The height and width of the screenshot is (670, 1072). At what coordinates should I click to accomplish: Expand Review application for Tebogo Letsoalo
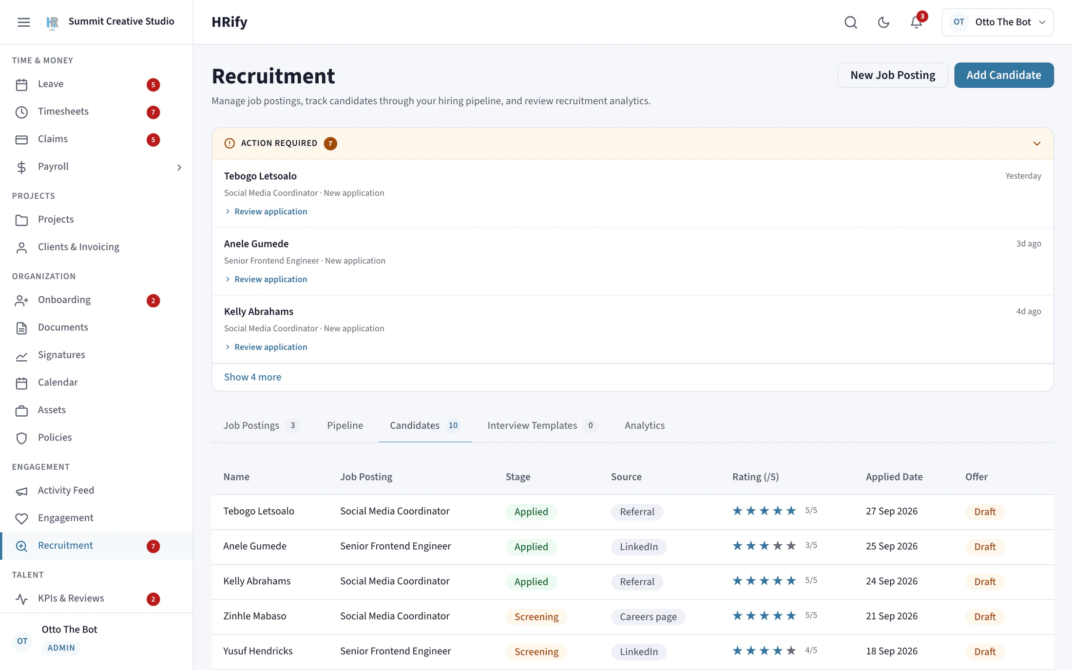[x=266, y=211]
